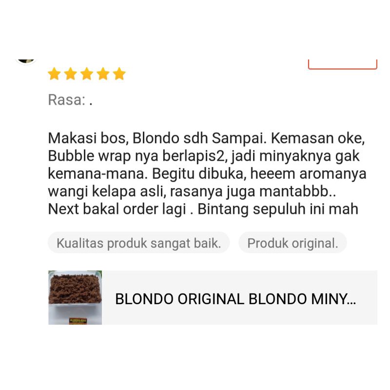The height and width of the screenshot is (390, 390).
Task: Click the words "Bintang sepuluh ini mah"
Action: pos(278,209)
